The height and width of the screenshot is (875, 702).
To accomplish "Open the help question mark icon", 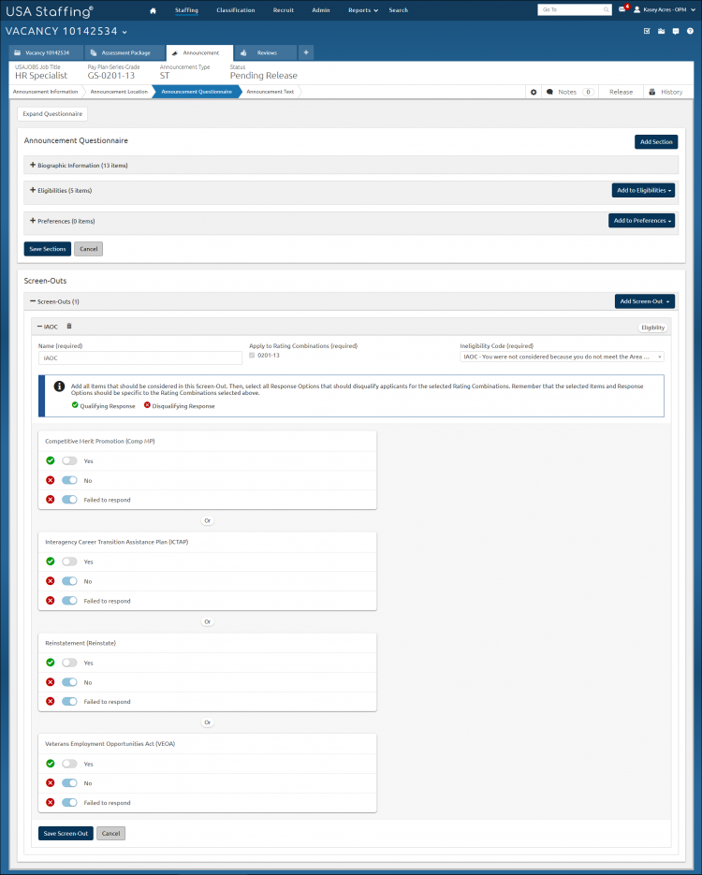I will pyautogui.click(x=690, y=31).
